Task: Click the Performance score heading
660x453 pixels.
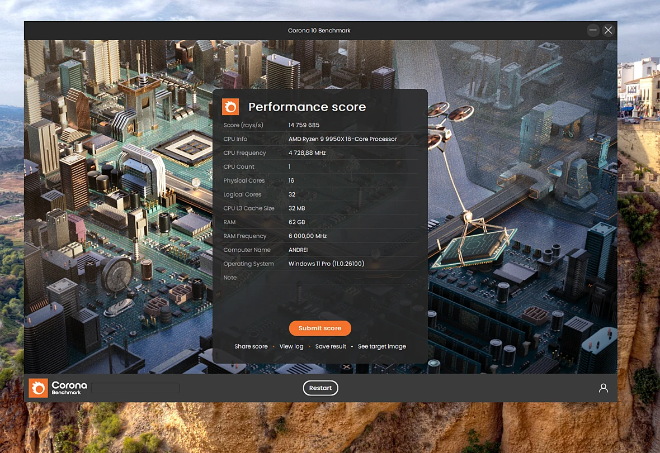Action: pos(307,107)
